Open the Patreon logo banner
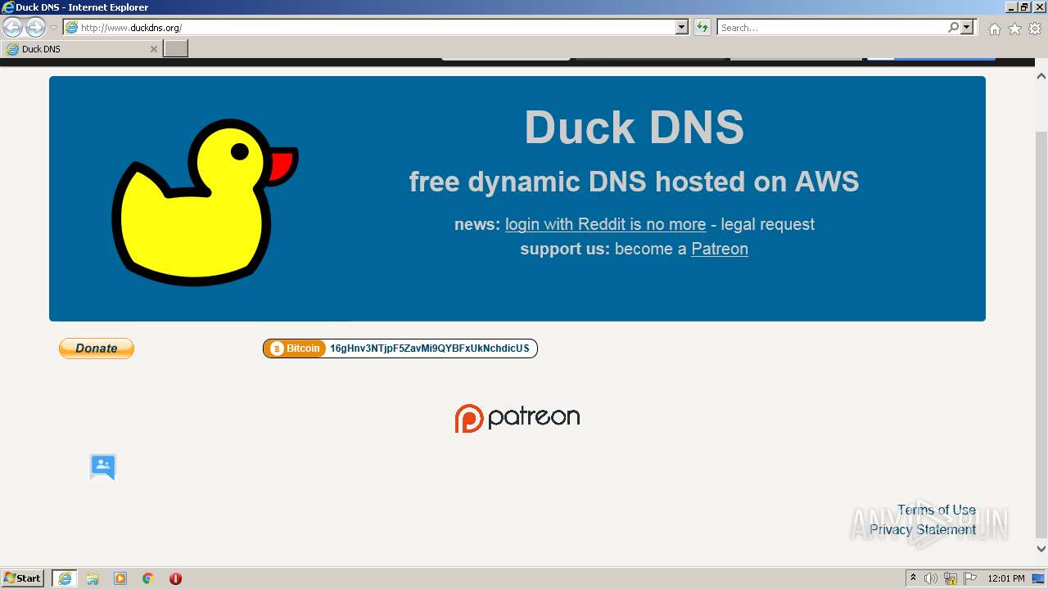This screenshot has width=1048, height=589. [517, 418]
